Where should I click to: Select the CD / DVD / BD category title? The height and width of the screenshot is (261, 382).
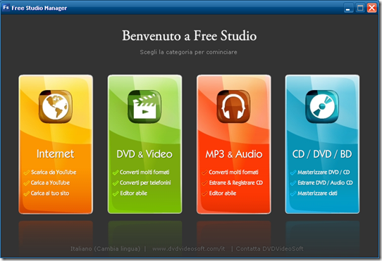(x=322, y=154)
